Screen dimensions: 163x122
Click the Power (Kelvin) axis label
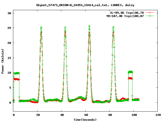3,61
